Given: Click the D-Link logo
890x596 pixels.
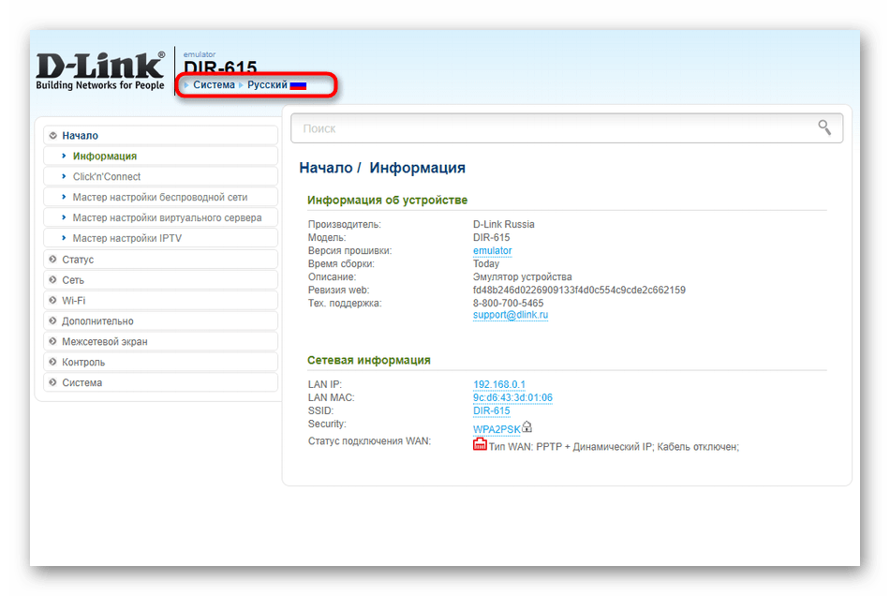Looking at the screenshot, I should (x=100, y=70).
